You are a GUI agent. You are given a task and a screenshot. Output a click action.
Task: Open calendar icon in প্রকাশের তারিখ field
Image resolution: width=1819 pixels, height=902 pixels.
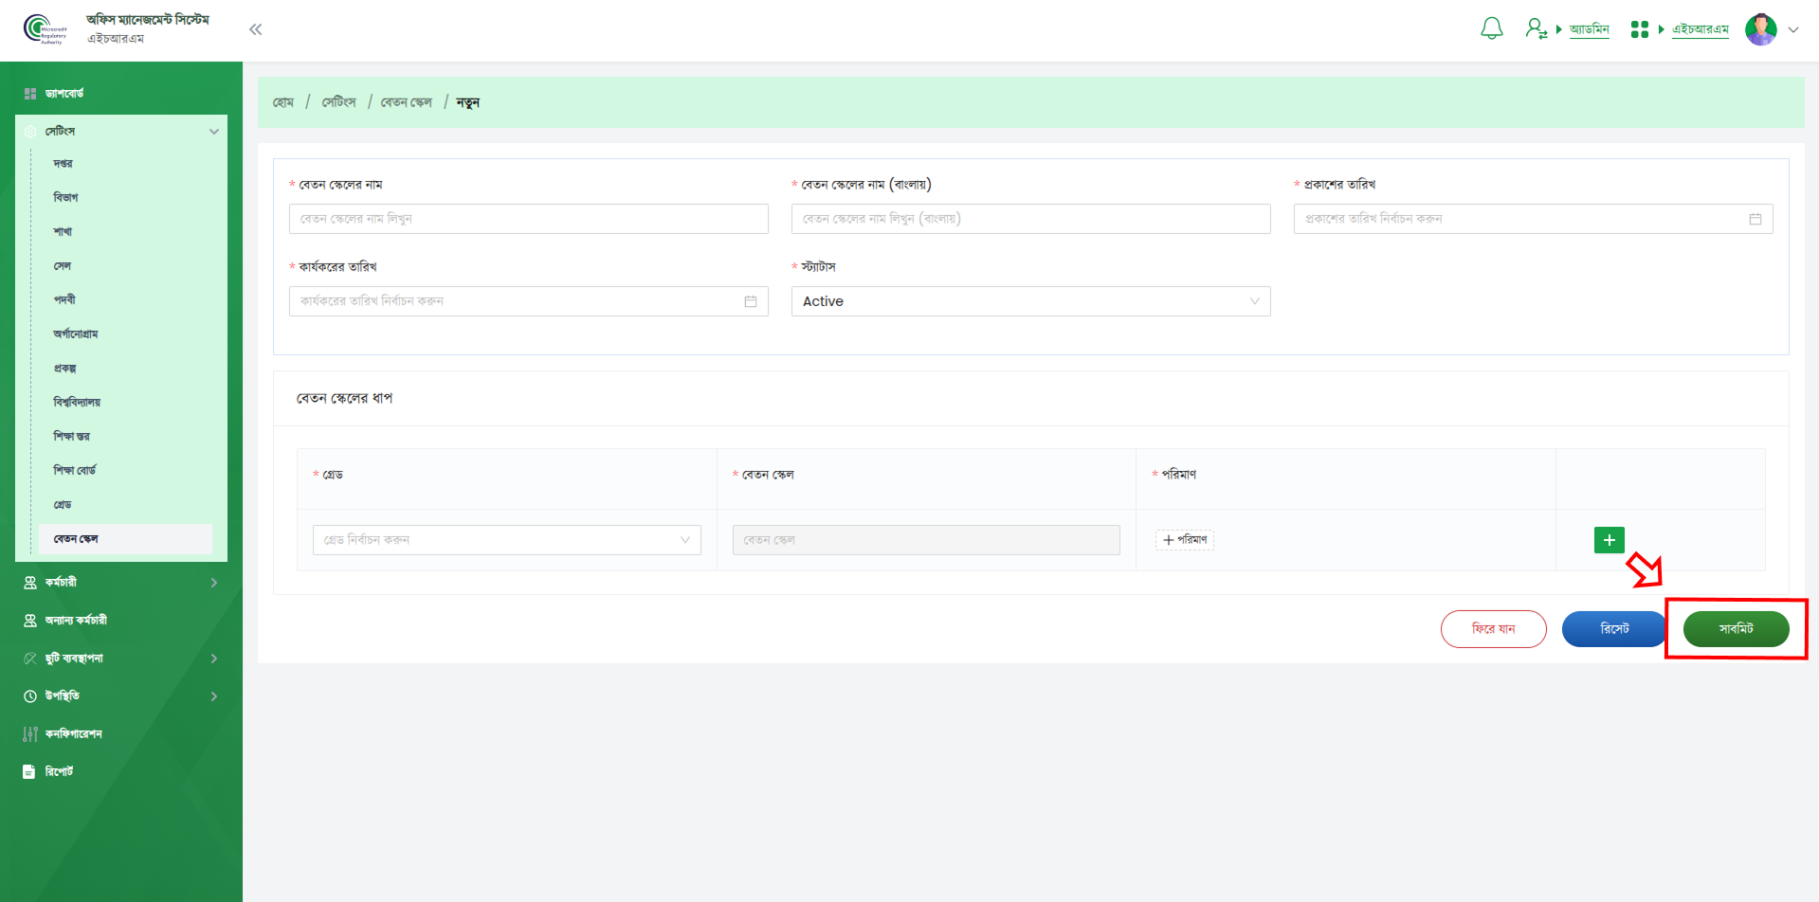(1755, 219)
